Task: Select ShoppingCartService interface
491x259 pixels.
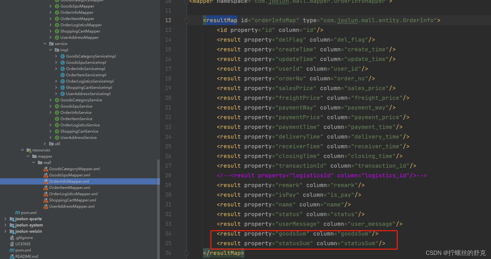Action: pyautogui.click(x=79, y=131)
